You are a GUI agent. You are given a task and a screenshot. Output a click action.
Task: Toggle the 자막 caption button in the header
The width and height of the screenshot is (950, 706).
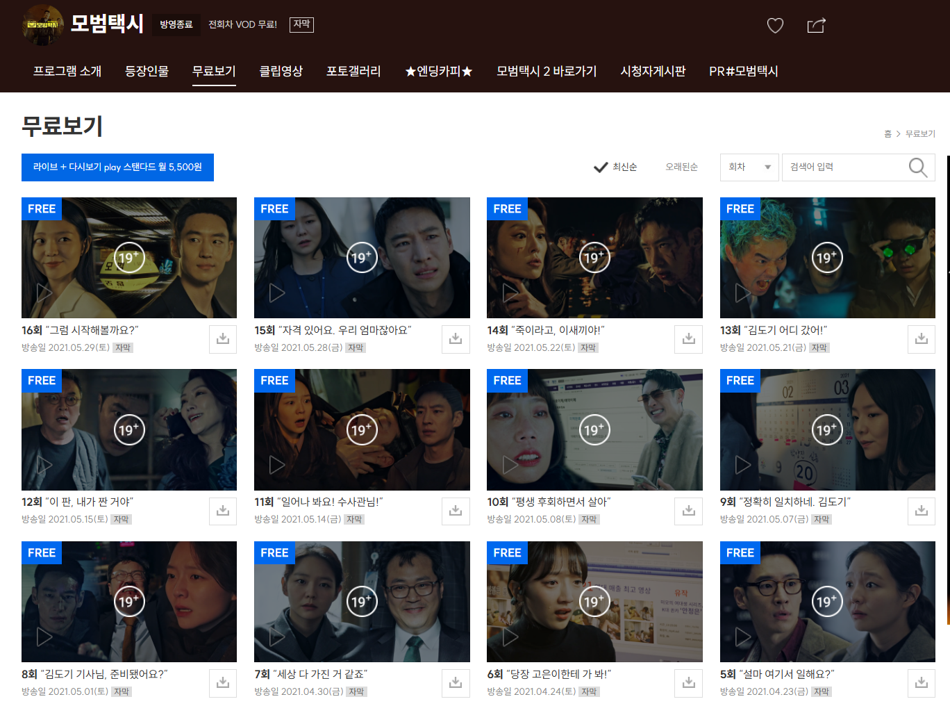[301, 24]
